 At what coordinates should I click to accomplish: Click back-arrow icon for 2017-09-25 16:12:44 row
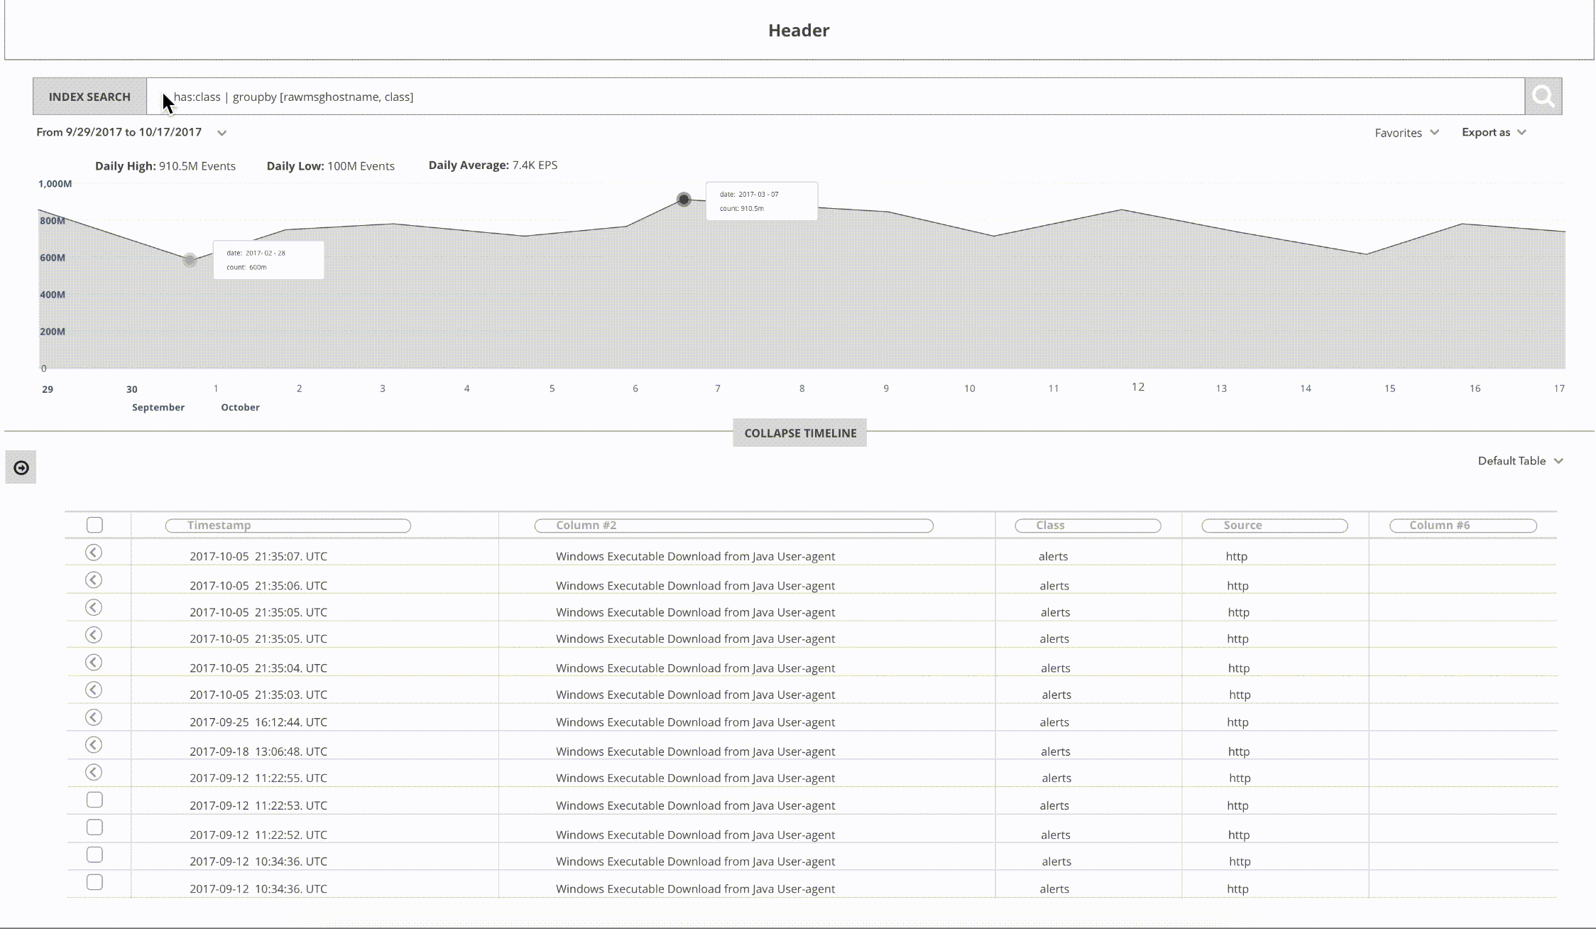[x=94, y=717]
